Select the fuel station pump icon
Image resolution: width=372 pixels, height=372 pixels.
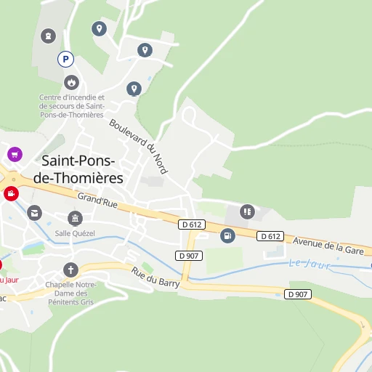(x=227, y=235)
